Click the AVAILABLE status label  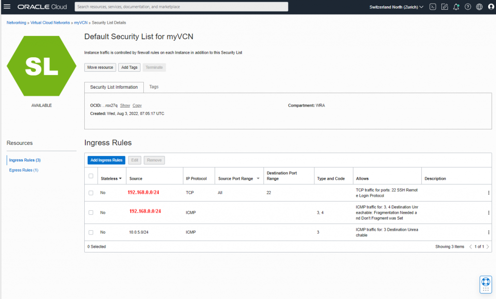point(42,105)
